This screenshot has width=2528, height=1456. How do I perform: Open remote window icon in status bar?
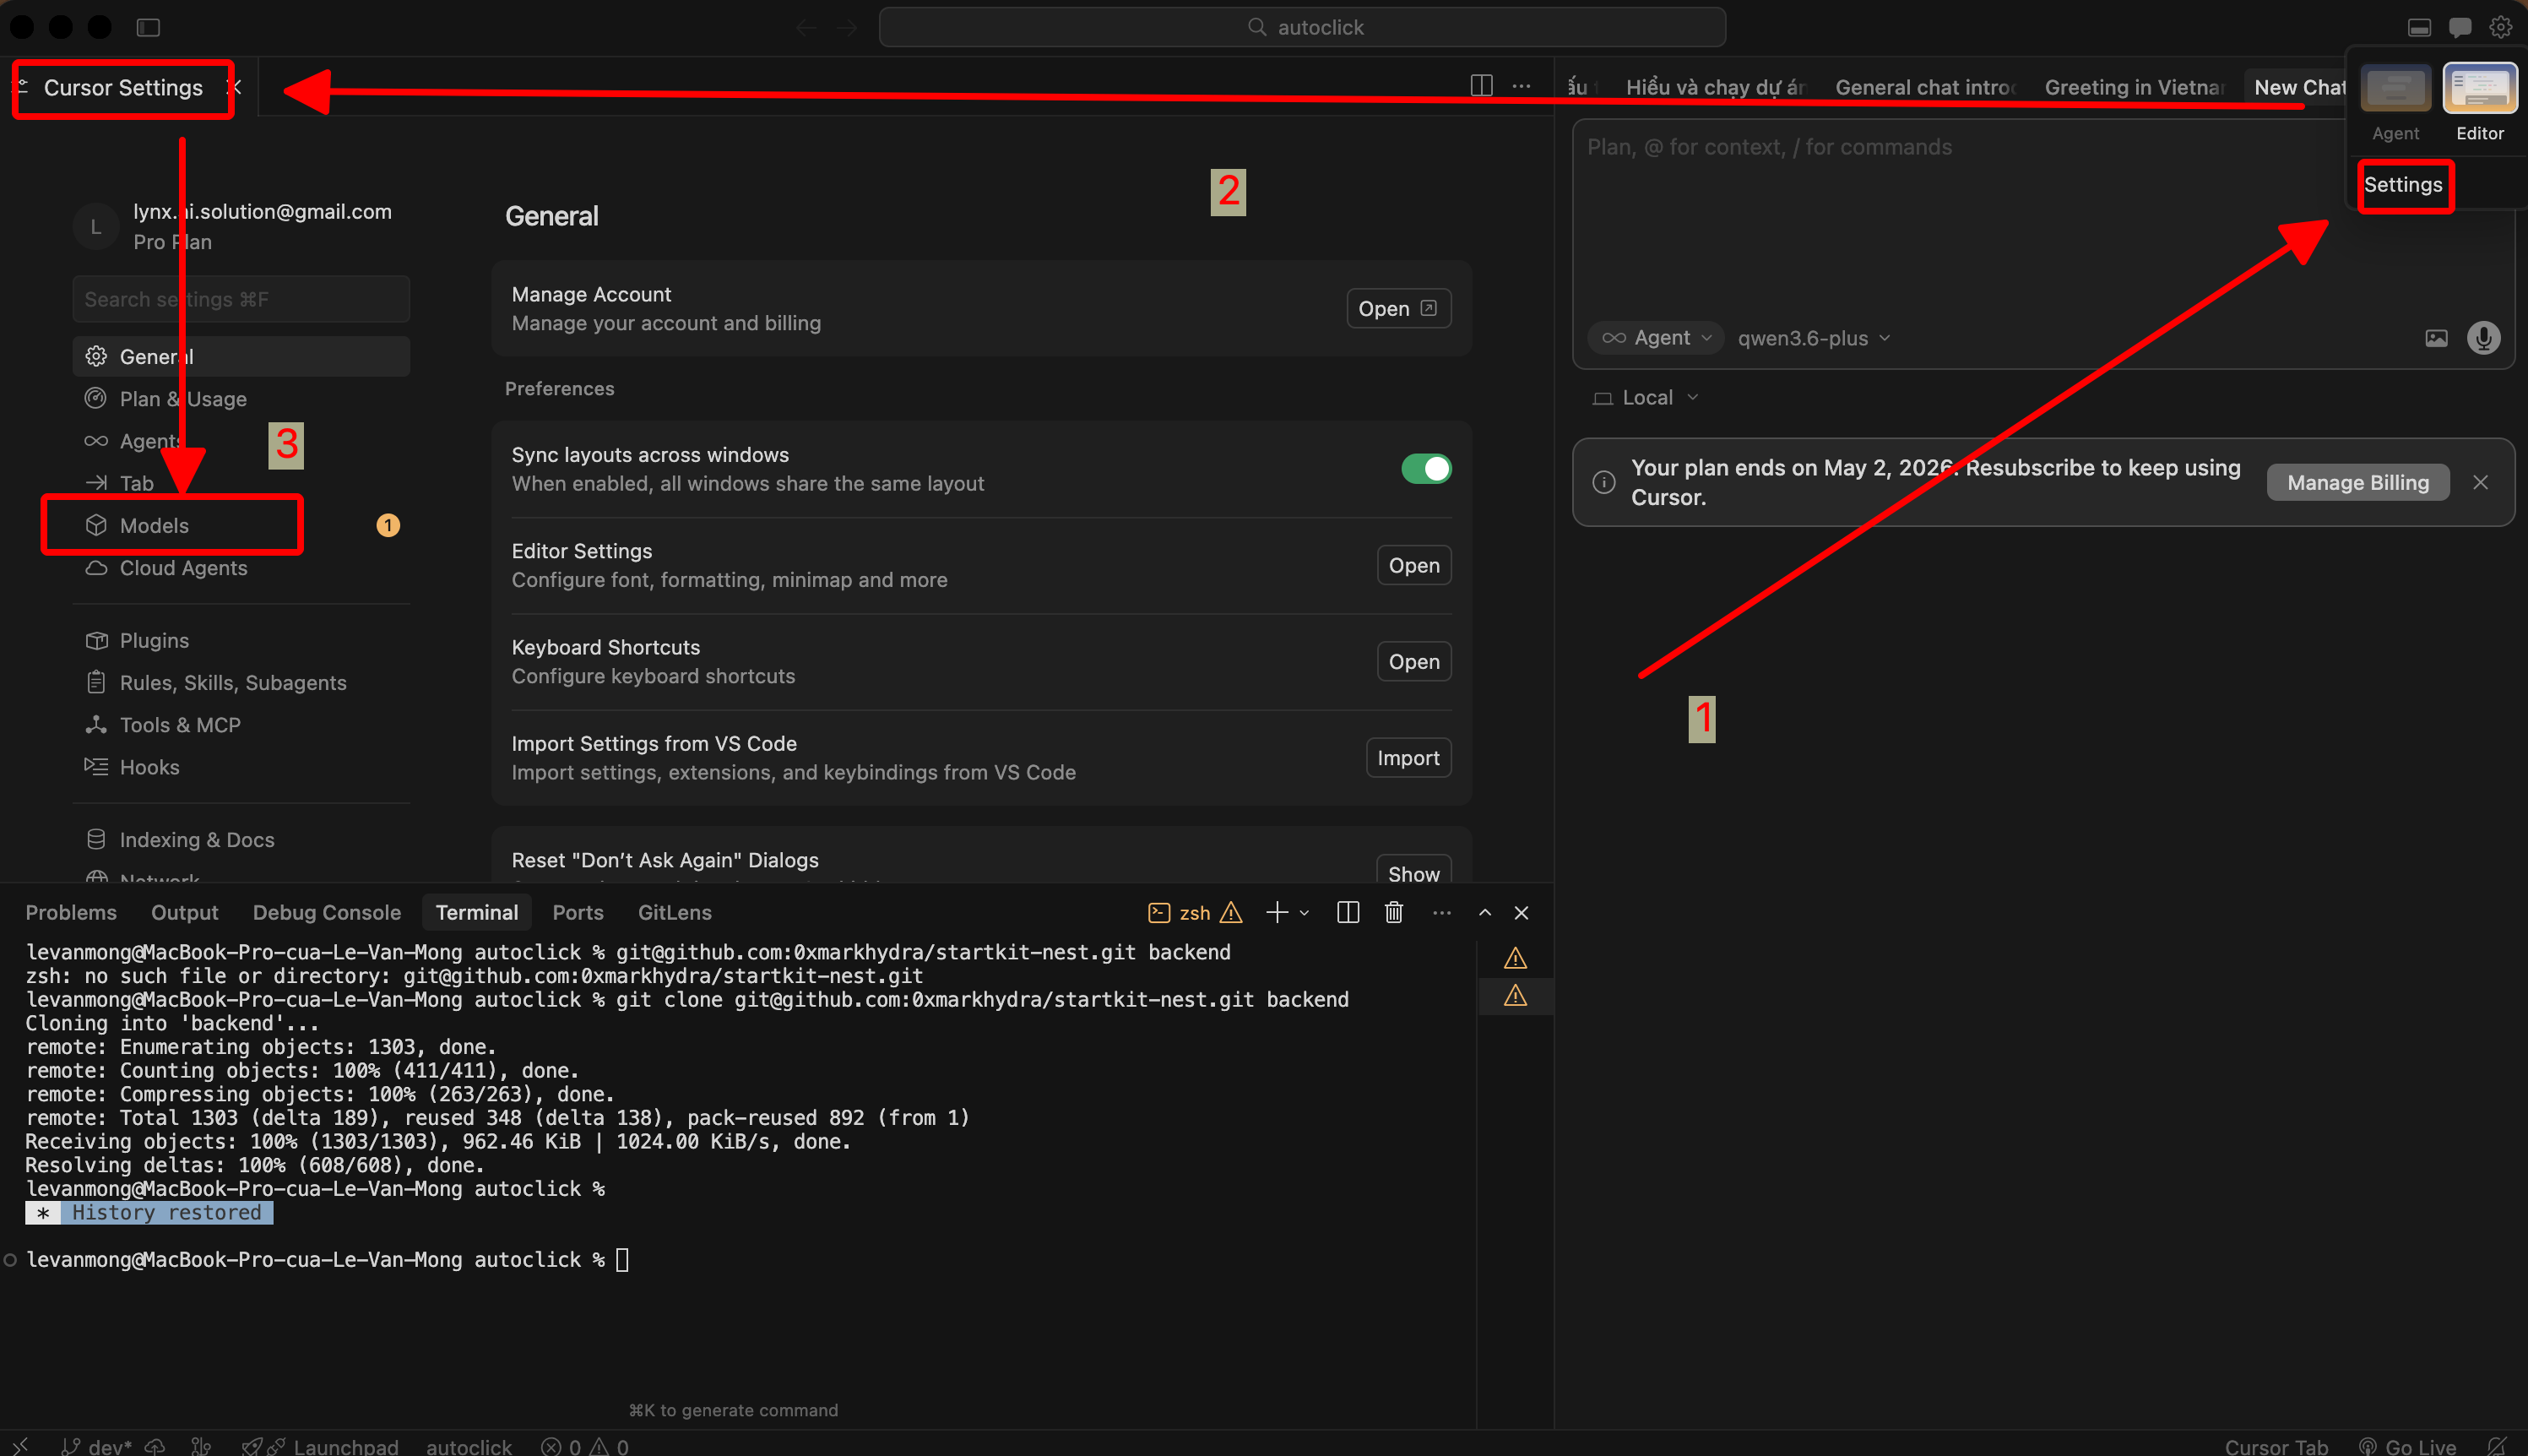pyautogui.click(x=20, y=1446)
